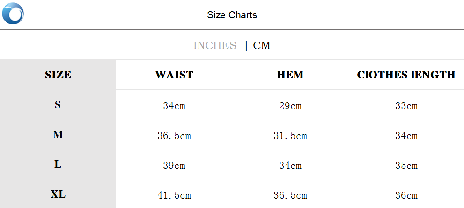Click the 35cm clothes length value

tap(406, 166)
